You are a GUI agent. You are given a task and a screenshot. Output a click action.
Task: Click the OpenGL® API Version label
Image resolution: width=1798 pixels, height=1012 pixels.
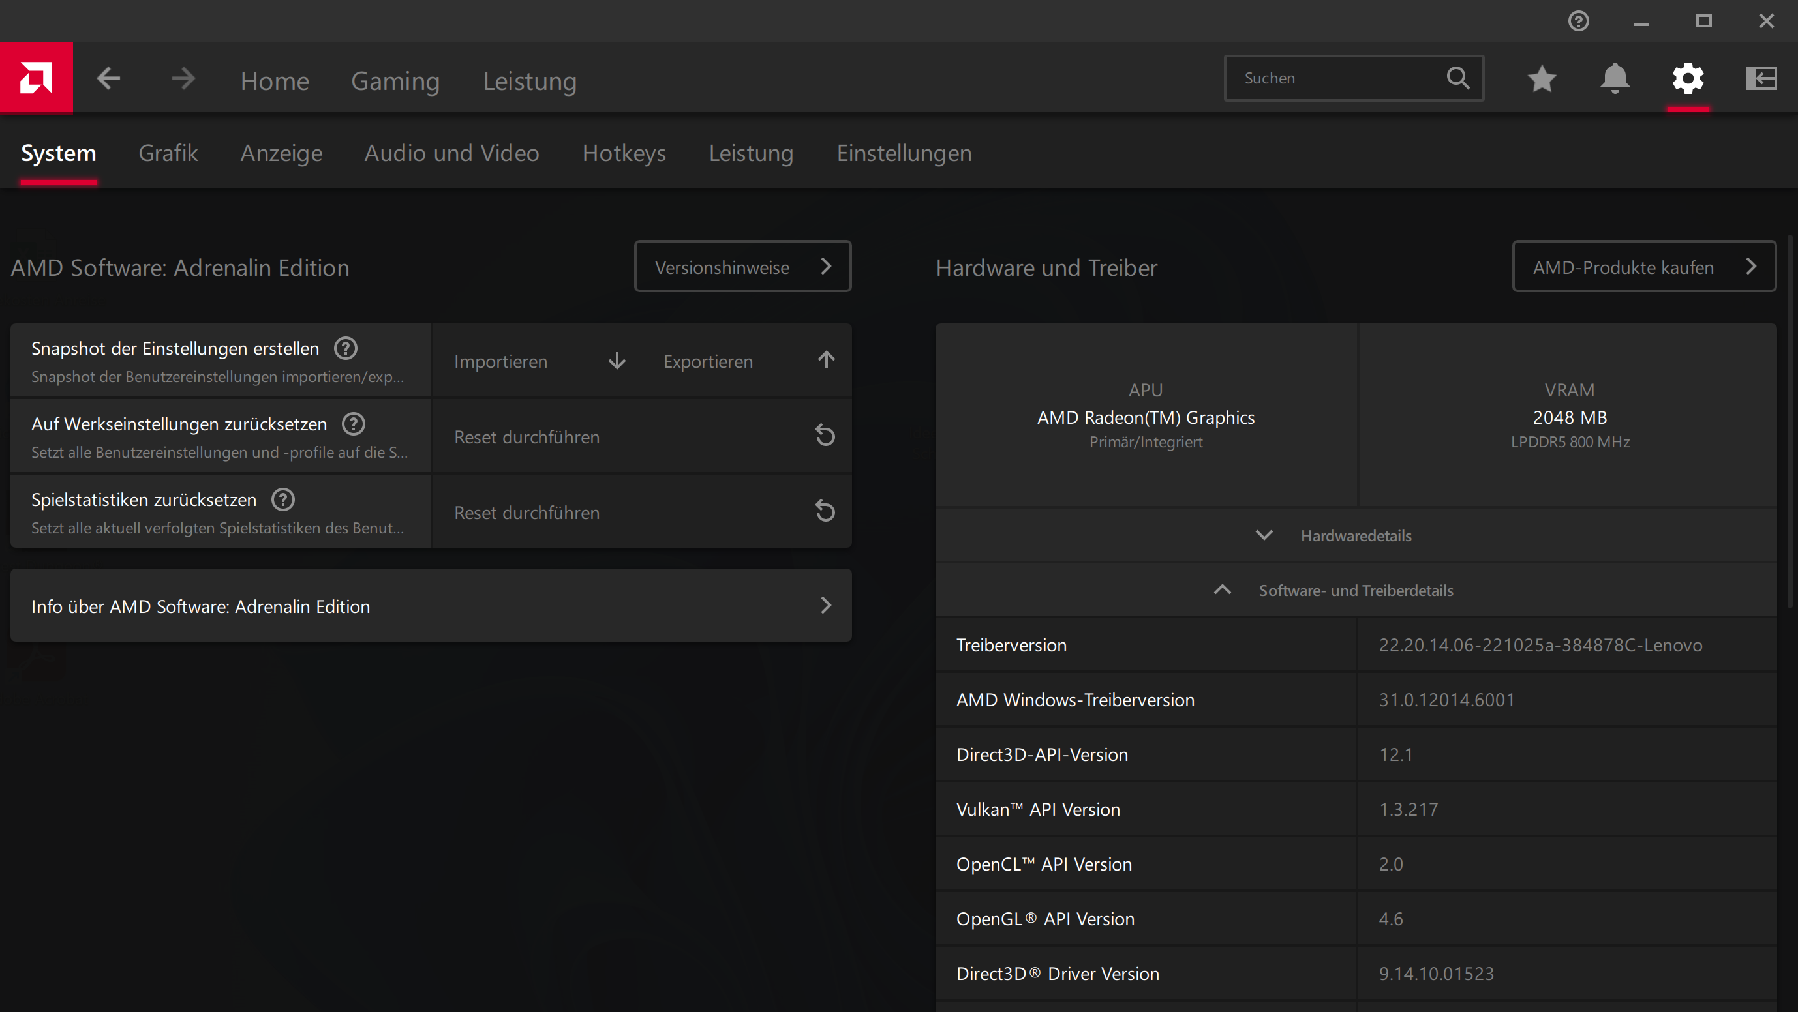tap(1045, 919)
